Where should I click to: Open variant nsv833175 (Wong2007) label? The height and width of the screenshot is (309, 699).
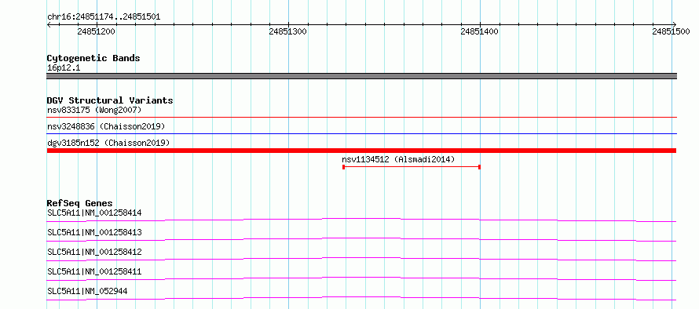coord(94,110)
